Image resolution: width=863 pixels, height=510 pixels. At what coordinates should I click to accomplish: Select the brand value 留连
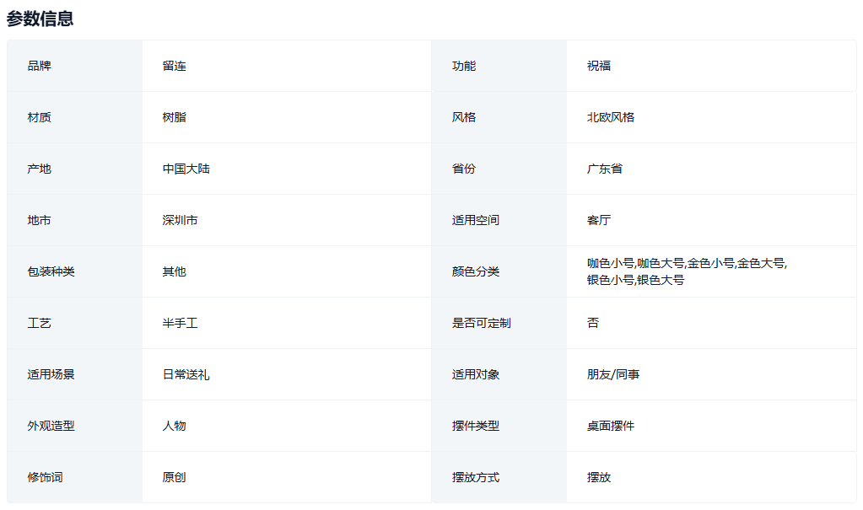(175, 66)
